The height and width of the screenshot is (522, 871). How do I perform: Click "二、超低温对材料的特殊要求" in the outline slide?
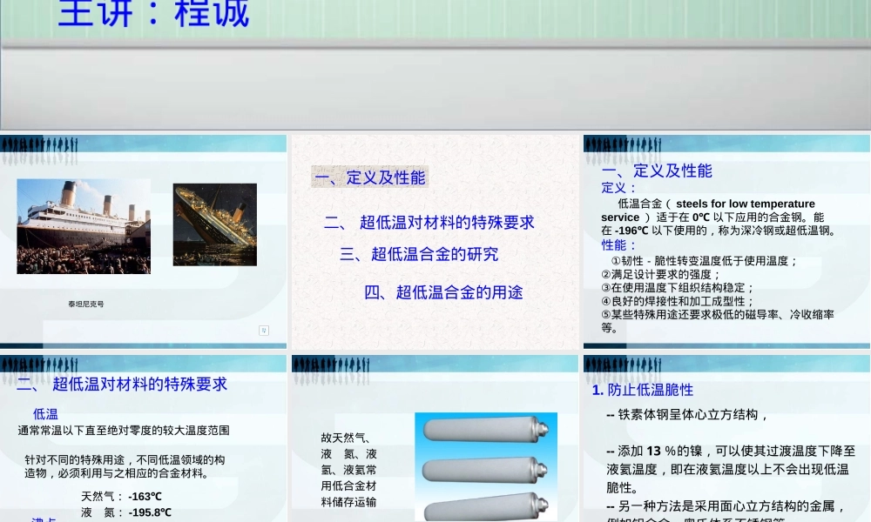(x=429, y=223)
